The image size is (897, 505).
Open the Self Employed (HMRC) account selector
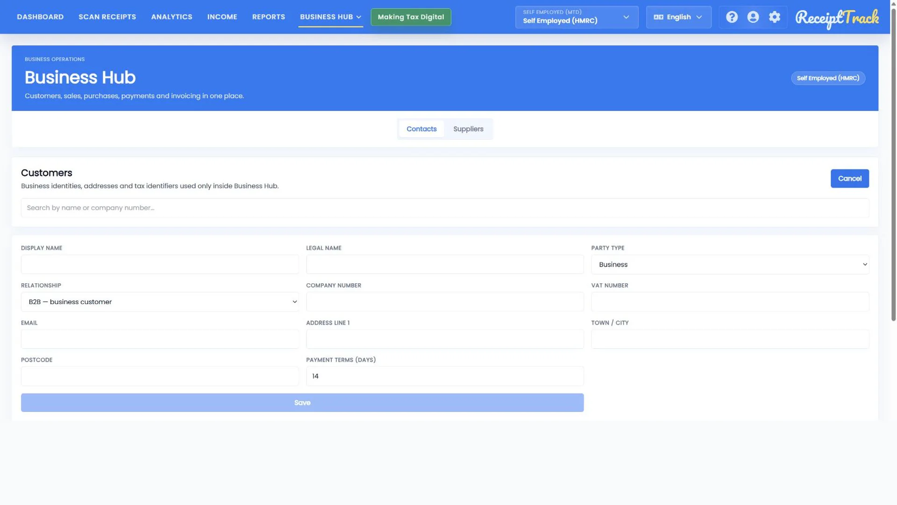577,17
